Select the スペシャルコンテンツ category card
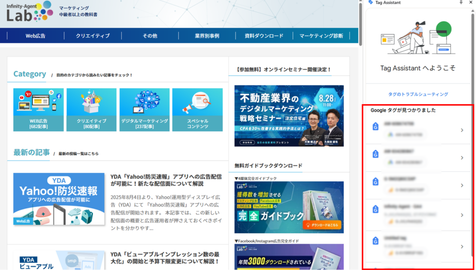Screen dimensions: 476x270 click(198, 110)
